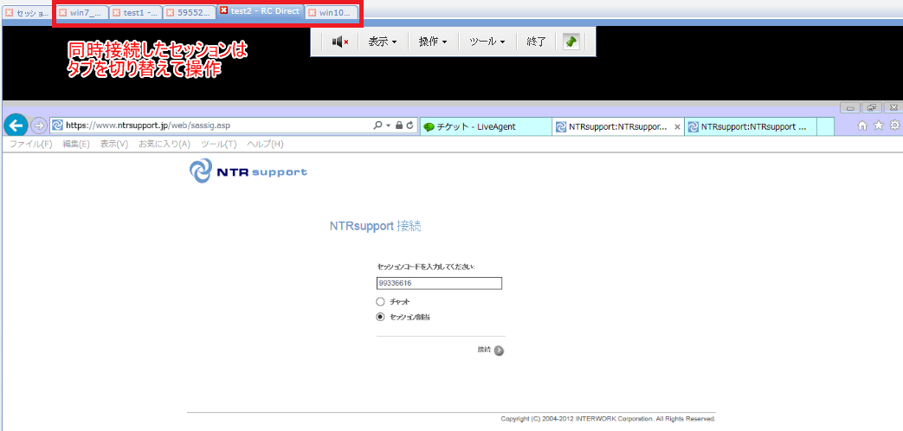The image size is (903, 431).
Task: Open the ファイル(F) menu
Action: pyautogui.click(x=30, y=145)
